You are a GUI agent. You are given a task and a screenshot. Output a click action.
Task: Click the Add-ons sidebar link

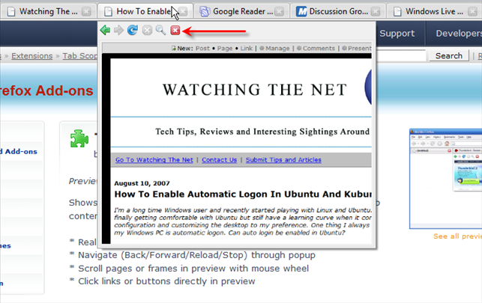[19, 151]
